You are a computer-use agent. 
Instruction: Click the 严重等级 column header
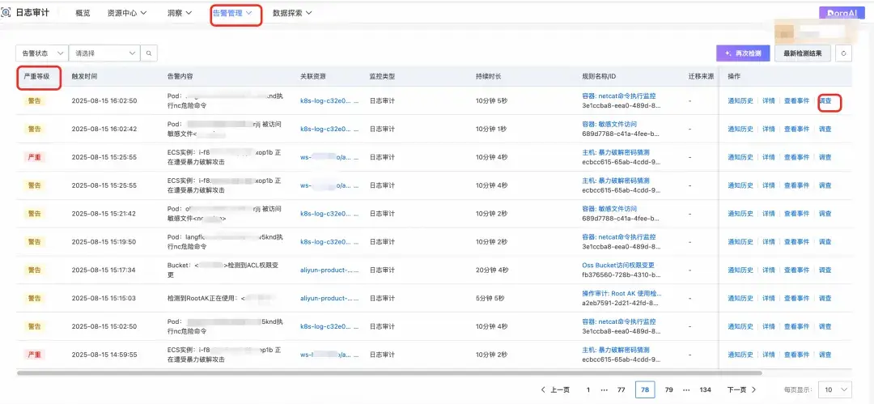[37, 76]
